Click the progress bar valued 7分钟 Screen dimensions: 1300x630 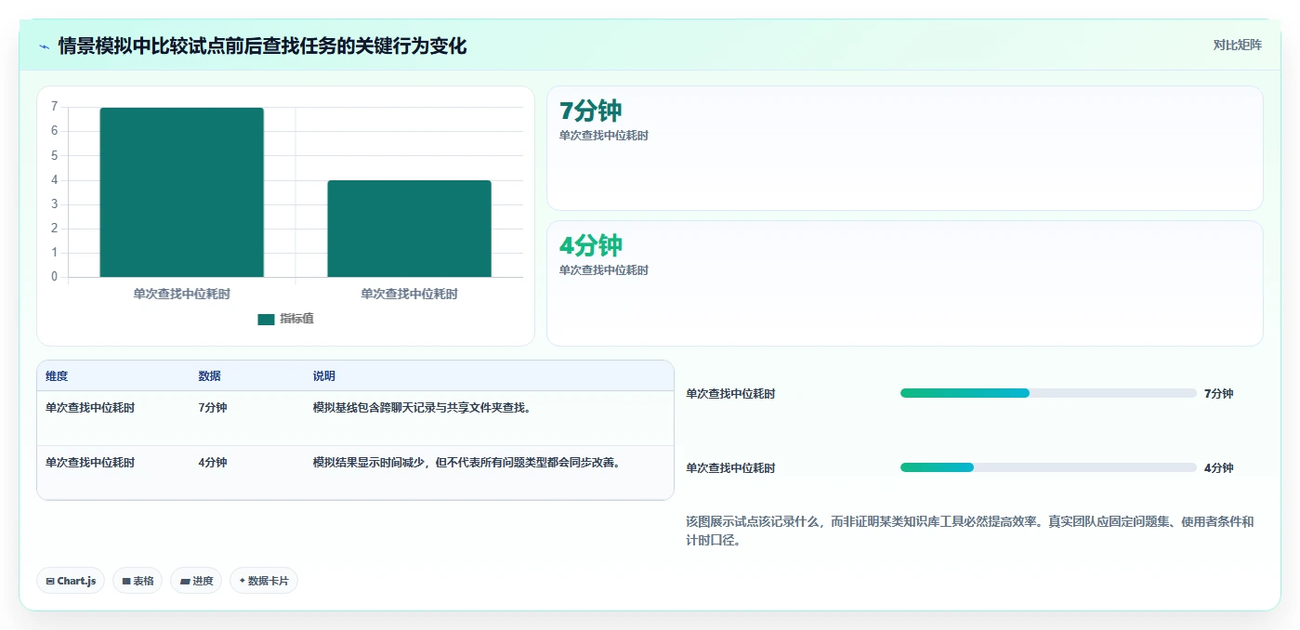click(1048, 393)
